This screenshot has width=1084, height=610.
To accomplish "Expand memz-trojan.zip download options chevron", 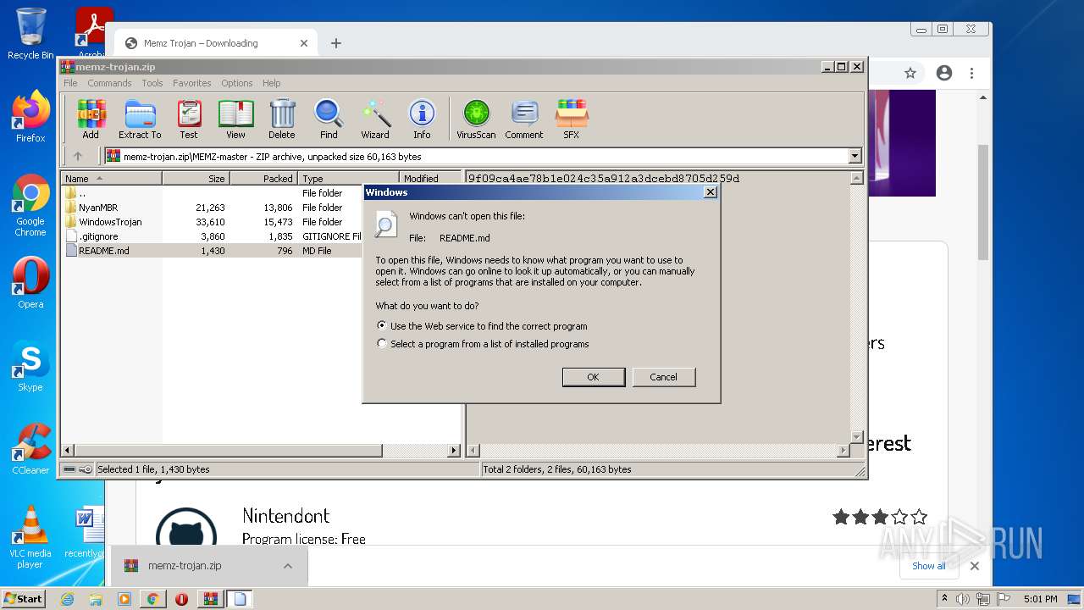I will click(288, 566).
